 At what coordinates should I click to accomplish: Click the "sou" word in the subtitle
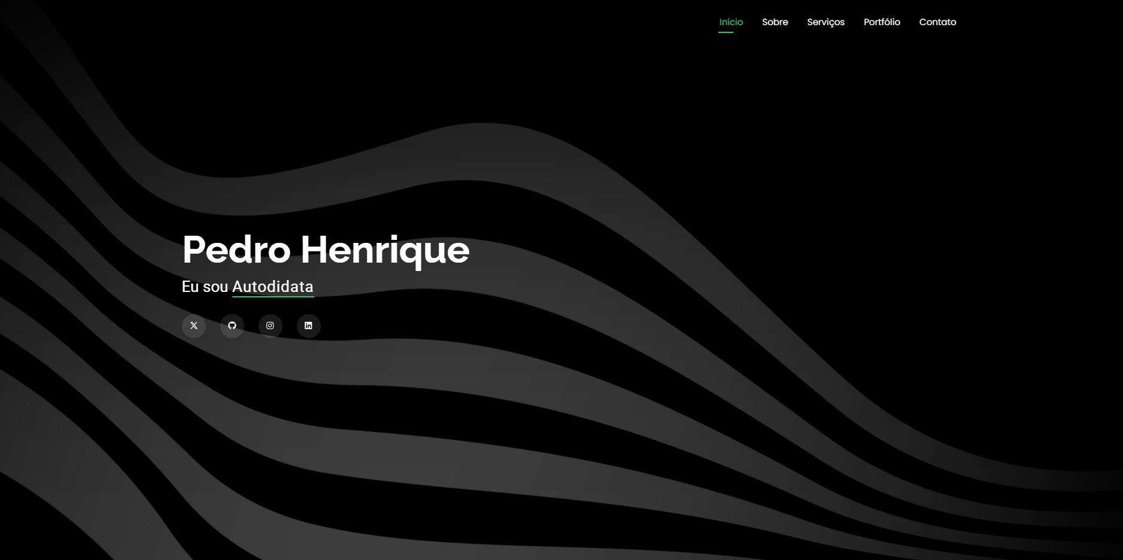point(216,287)
